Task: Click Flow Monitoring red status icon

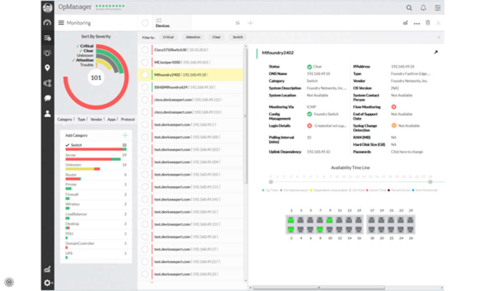Action: pos(394,107)
